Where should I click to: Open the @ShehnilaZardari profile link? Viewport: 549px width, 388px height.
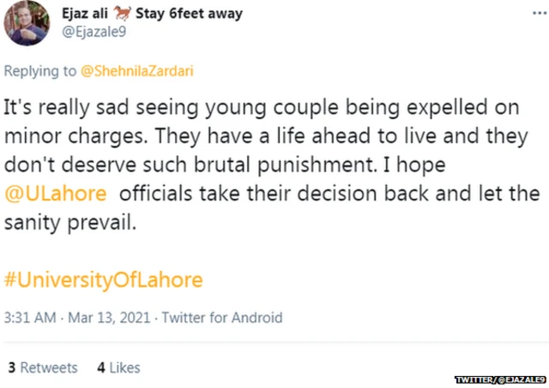[136, 71]
